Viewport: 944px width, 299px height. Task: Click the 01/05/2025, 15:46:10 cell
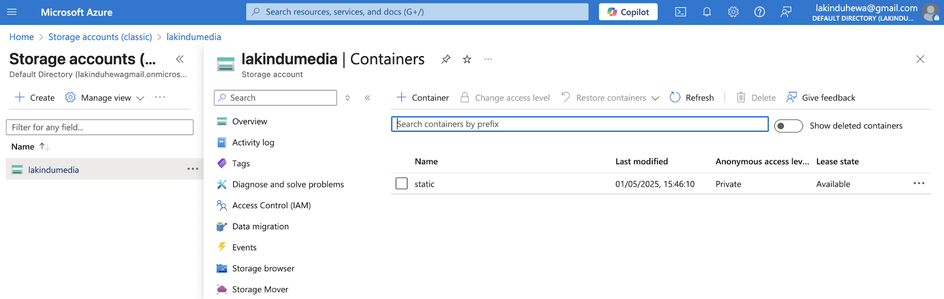[x=655, y=184]
